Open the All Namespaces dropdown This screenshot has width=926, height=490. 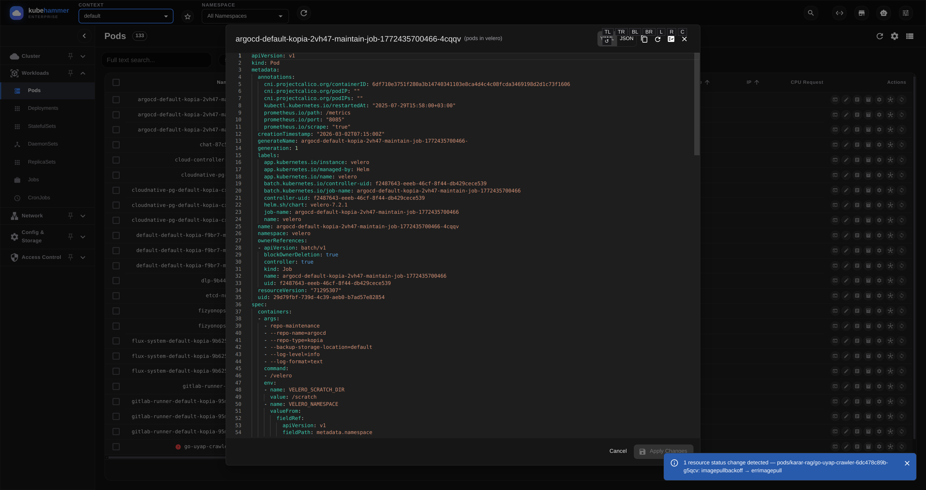pos(245,16)
